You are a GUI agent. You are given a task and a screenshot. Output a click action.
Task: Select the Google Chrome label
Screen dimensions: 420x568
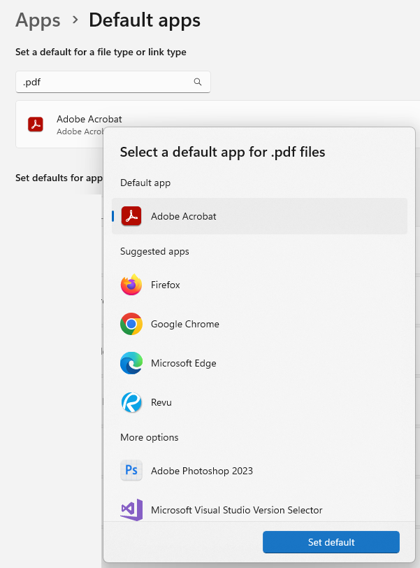[x=185, y=324]
